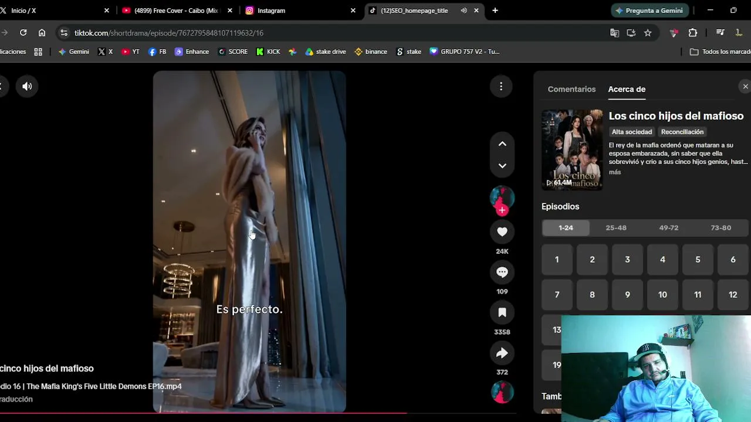This screenshot has width=751, height=422.
Task: Click the Reconciliación tag
Action: pos(682,132)
